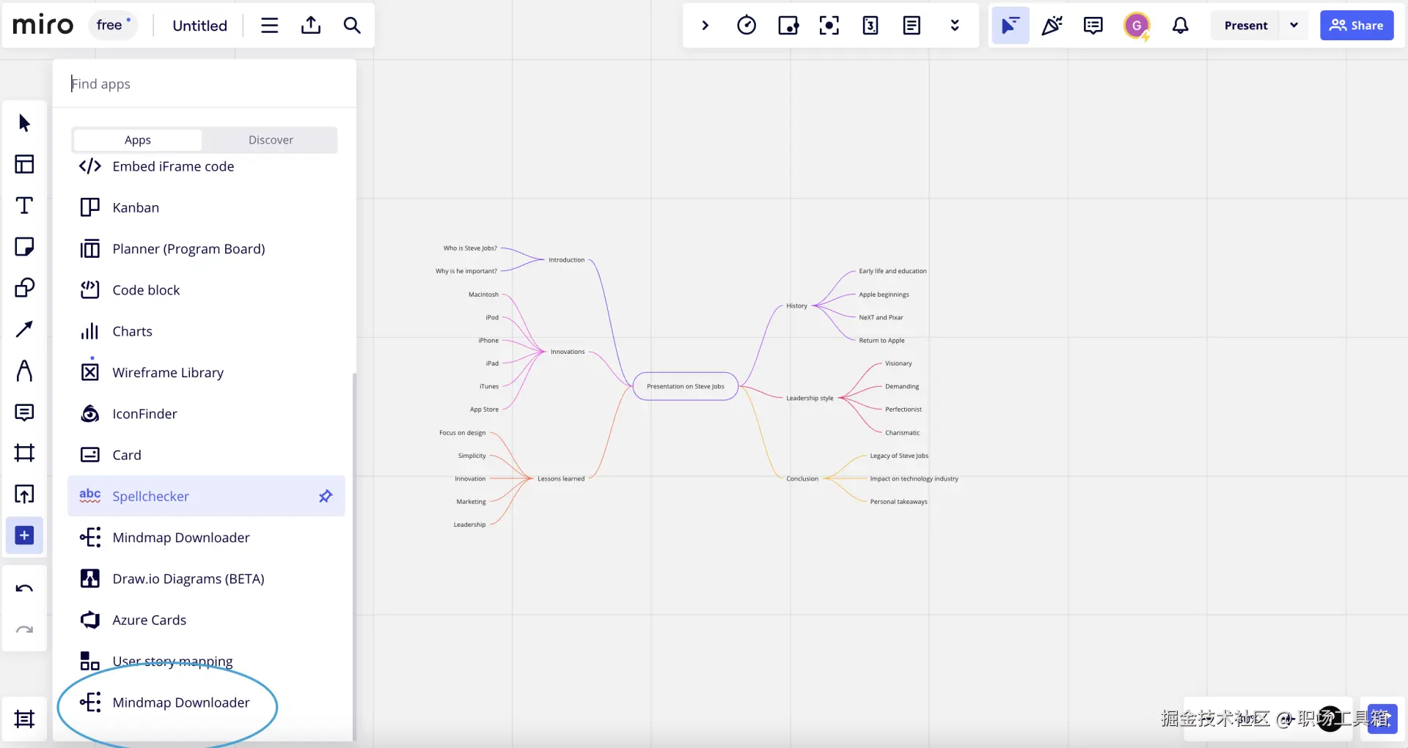1408x748 pixels.
Task: Select the Lessons learned mind map node
Action: point(561,479)
